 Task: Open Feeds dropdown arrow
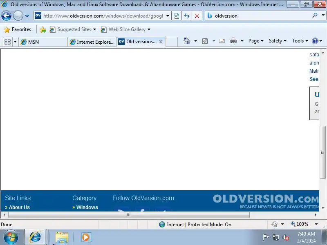click(x=214, y=41)
